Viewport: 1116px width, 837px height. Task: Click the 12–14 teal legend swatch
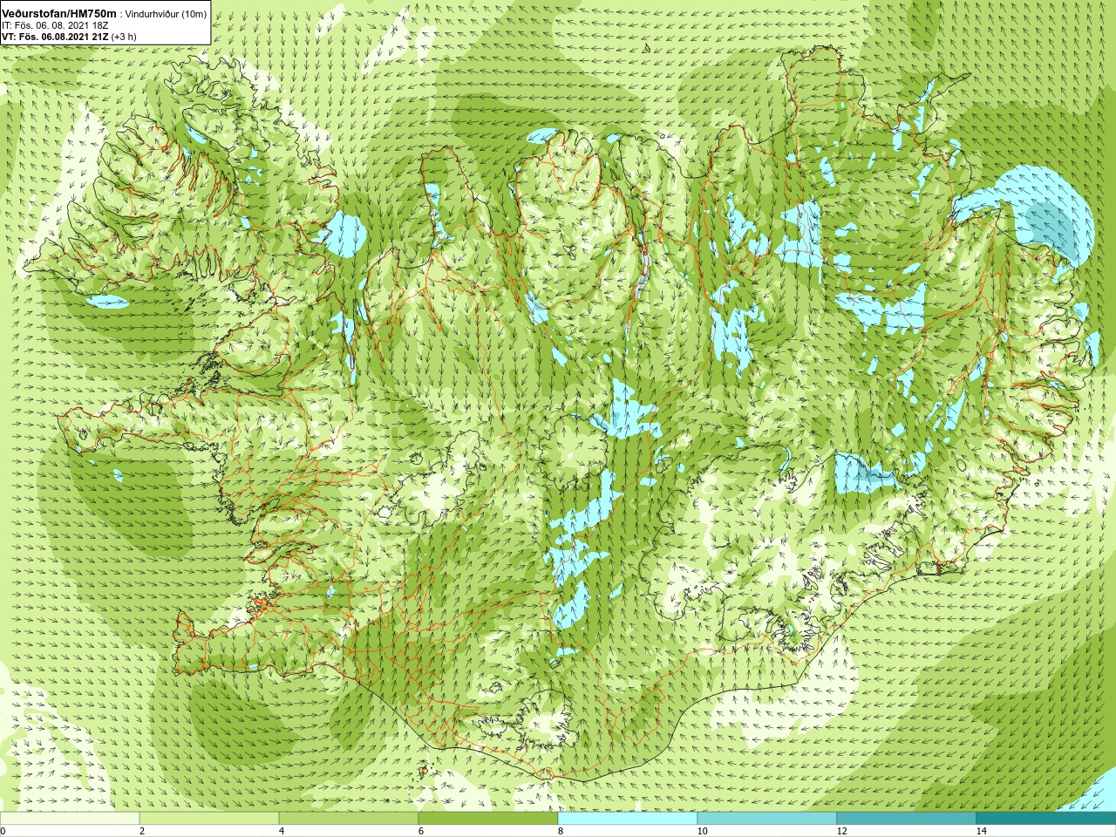click(907, 819)
